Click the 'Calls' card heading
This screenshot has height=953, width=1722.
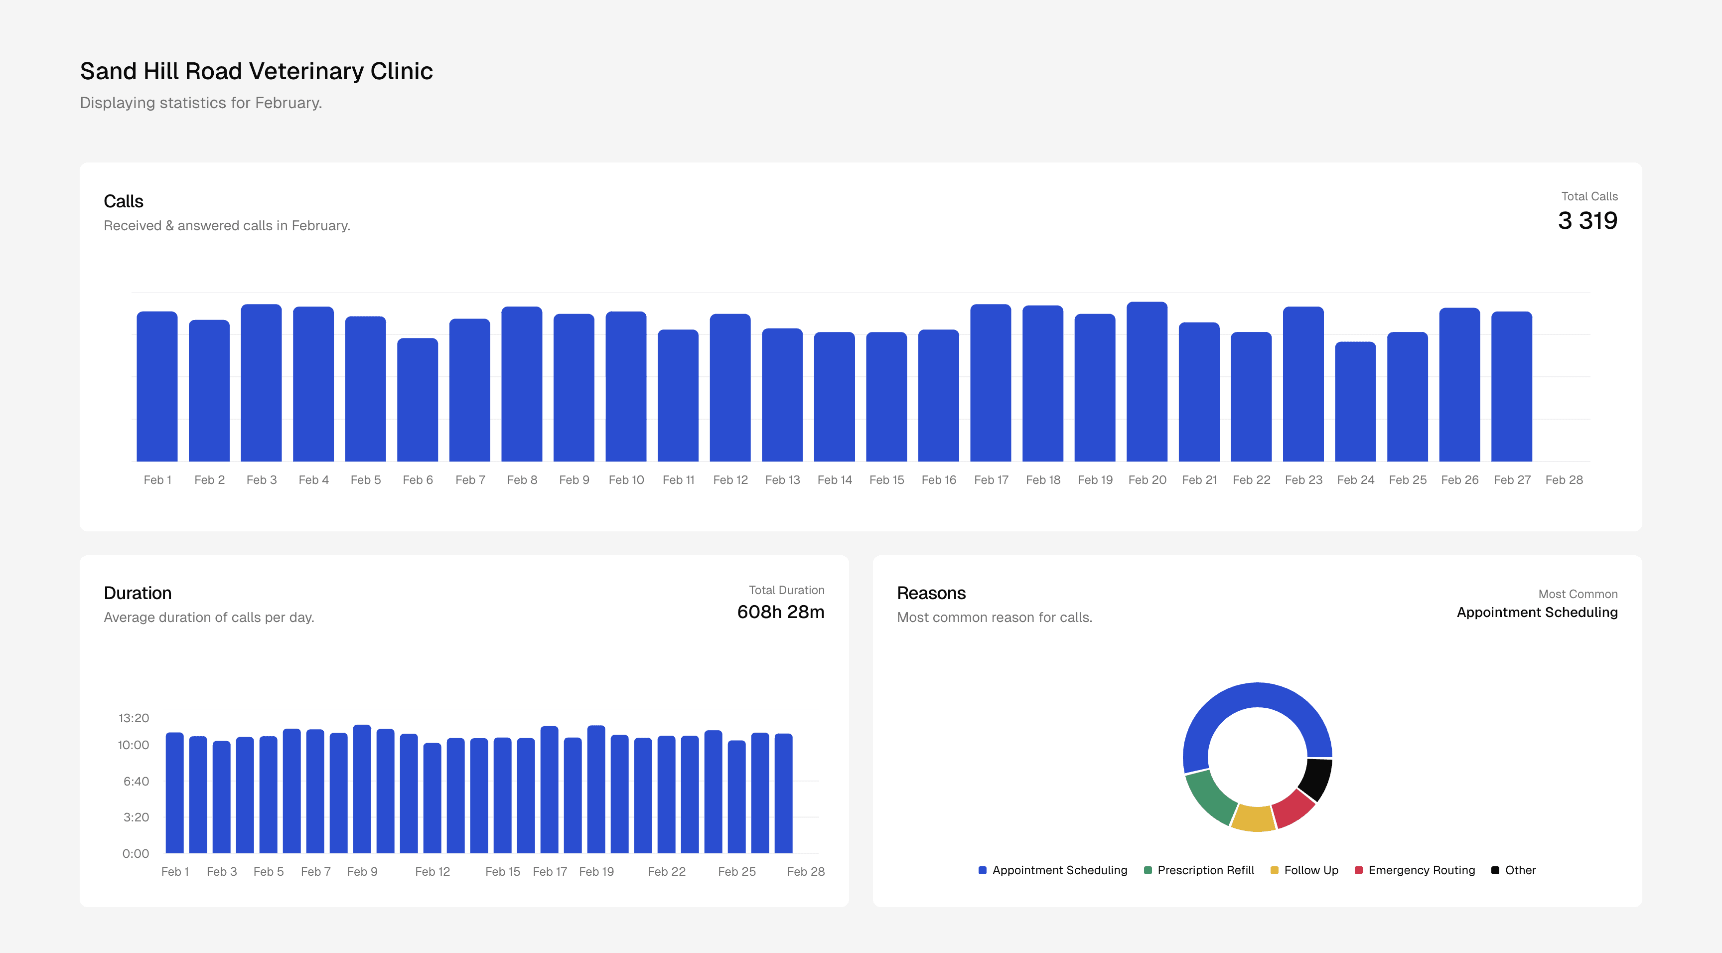pos(123,201)
